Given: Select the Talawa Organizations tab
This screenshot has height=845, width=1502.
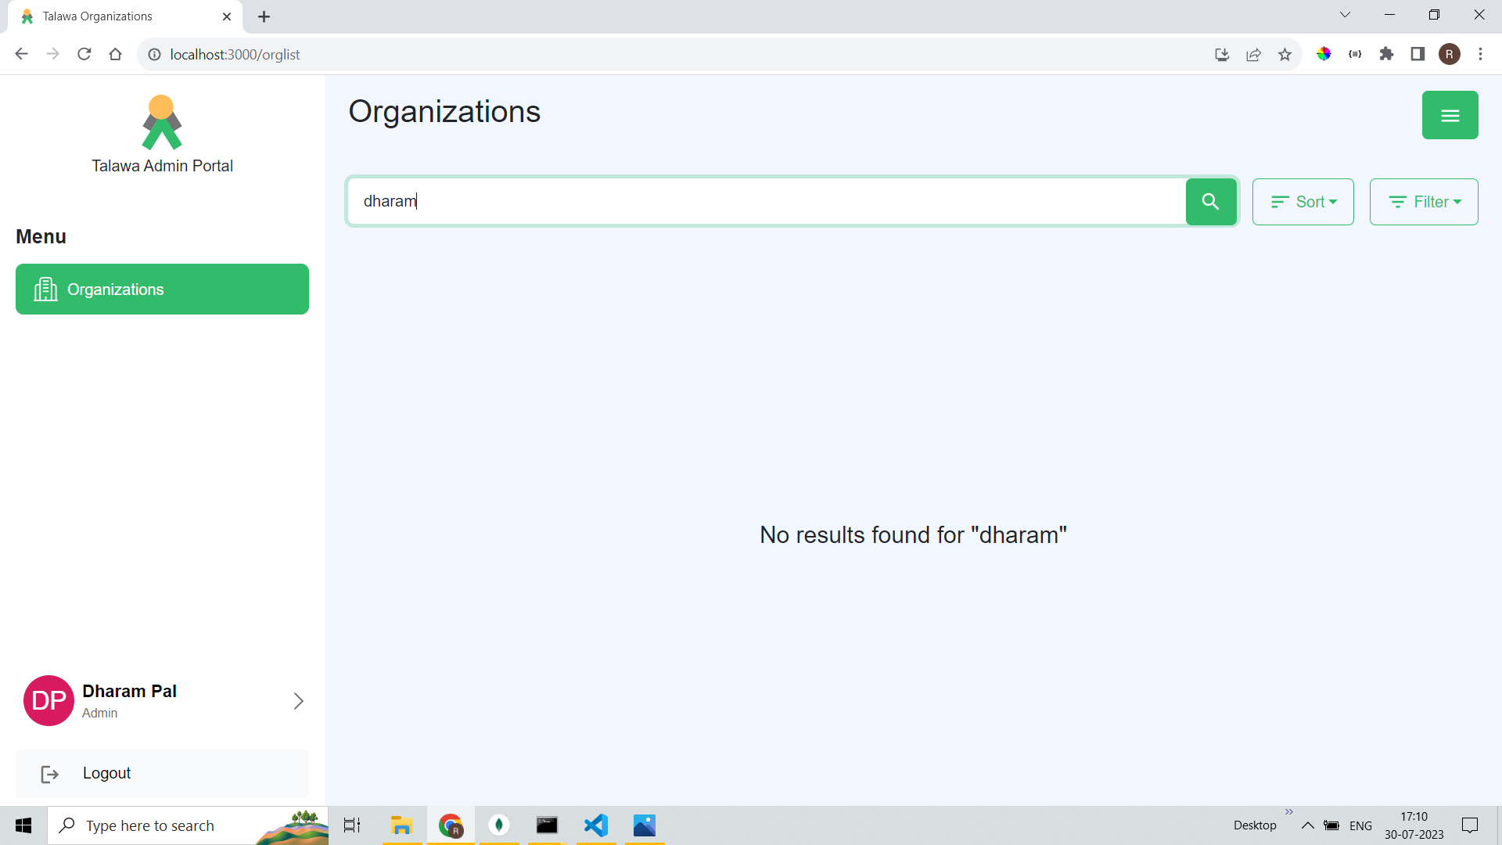Looking at the screenshot, I should coord(125,16).
